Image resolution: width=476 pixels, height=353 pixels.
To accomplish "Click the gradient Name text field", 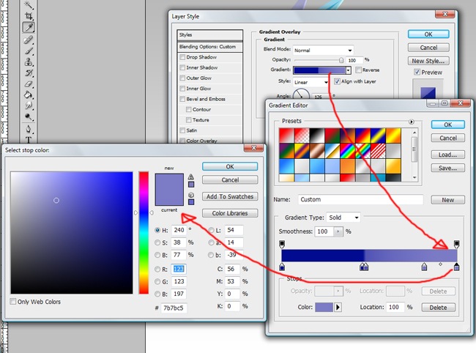I will point(360,199).
